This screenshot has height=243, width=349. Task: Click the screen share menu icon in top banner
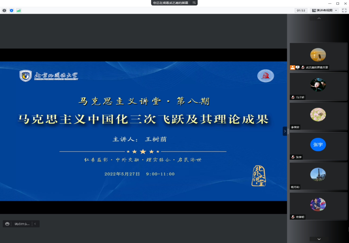tap(194, 3)
